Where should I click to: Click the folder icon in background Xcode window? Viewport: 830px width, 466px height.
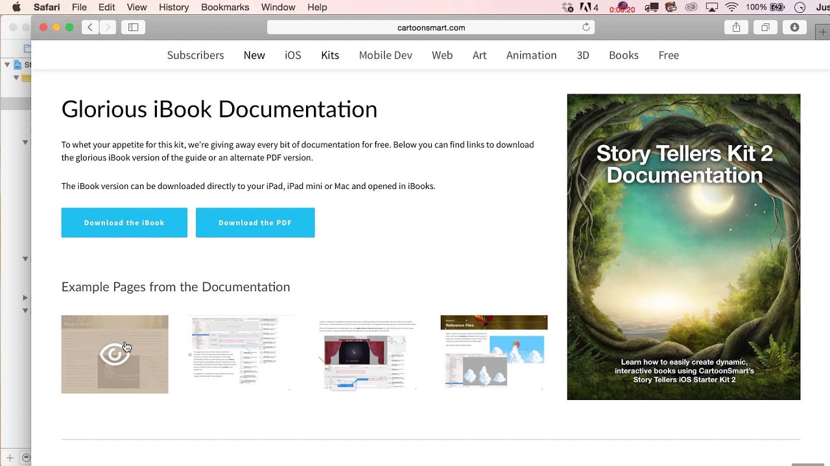pyautogui.click(x=27, y=49)
